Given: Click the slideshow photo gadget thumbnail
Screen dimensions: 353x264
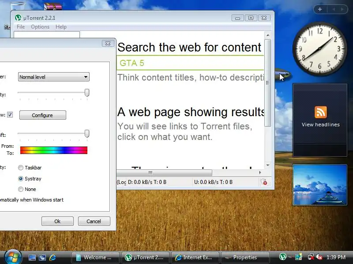Looking at the screenshot, I should 319,185.
